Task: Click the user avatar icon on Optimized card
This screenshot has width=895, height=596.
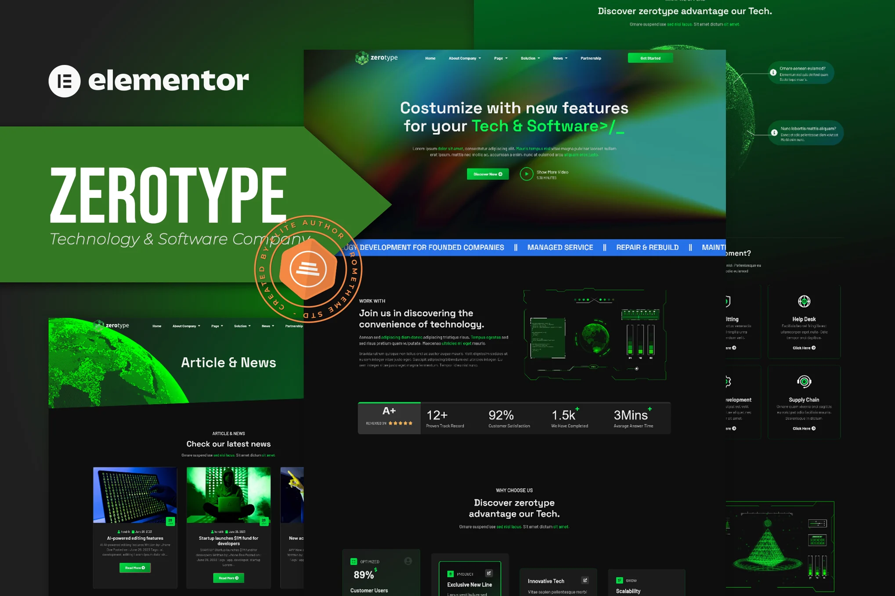Action: click(408, 561)
